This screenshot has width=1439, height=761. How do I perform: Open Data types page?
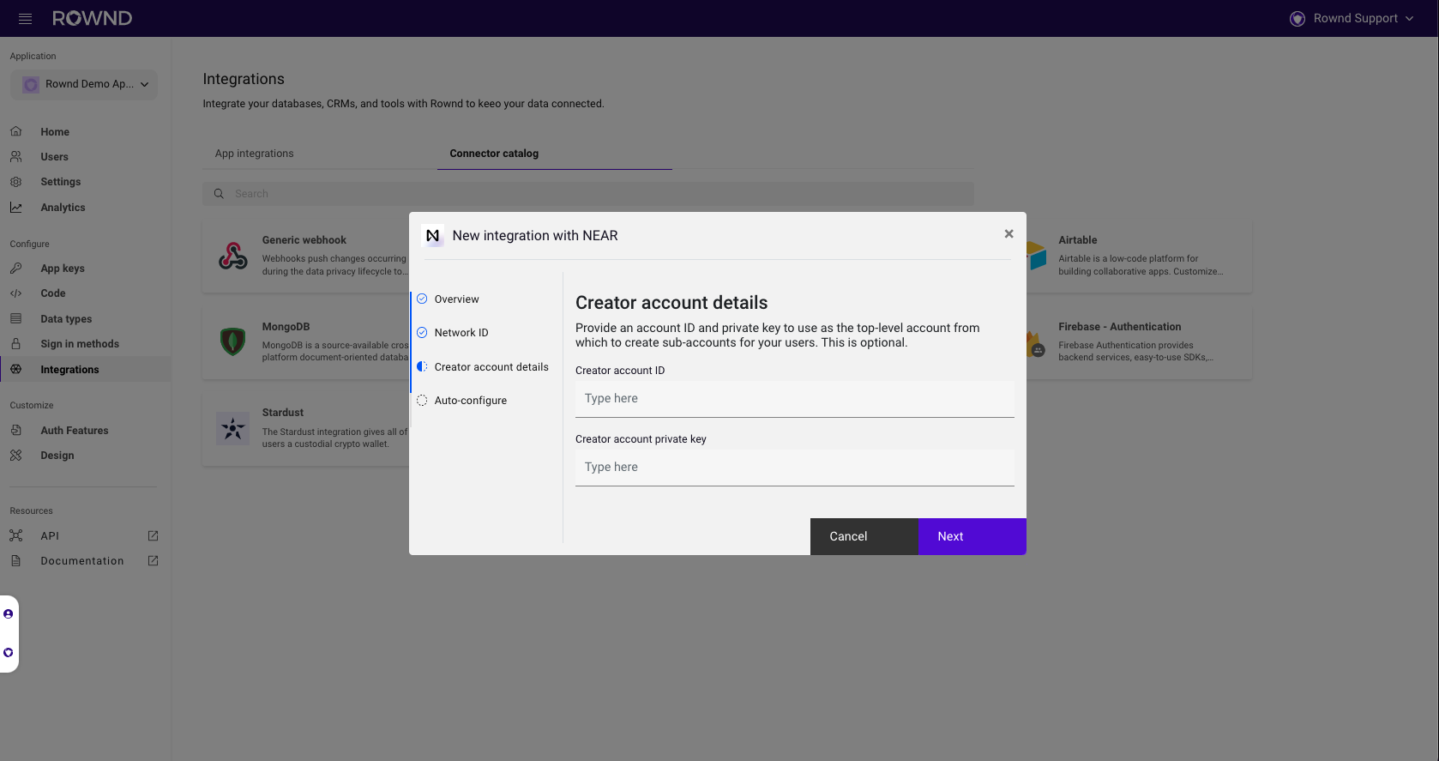click(66, 319)
